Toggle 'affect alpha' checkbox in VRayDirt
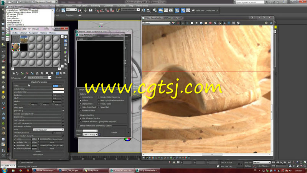 click(x=63, y=108)
